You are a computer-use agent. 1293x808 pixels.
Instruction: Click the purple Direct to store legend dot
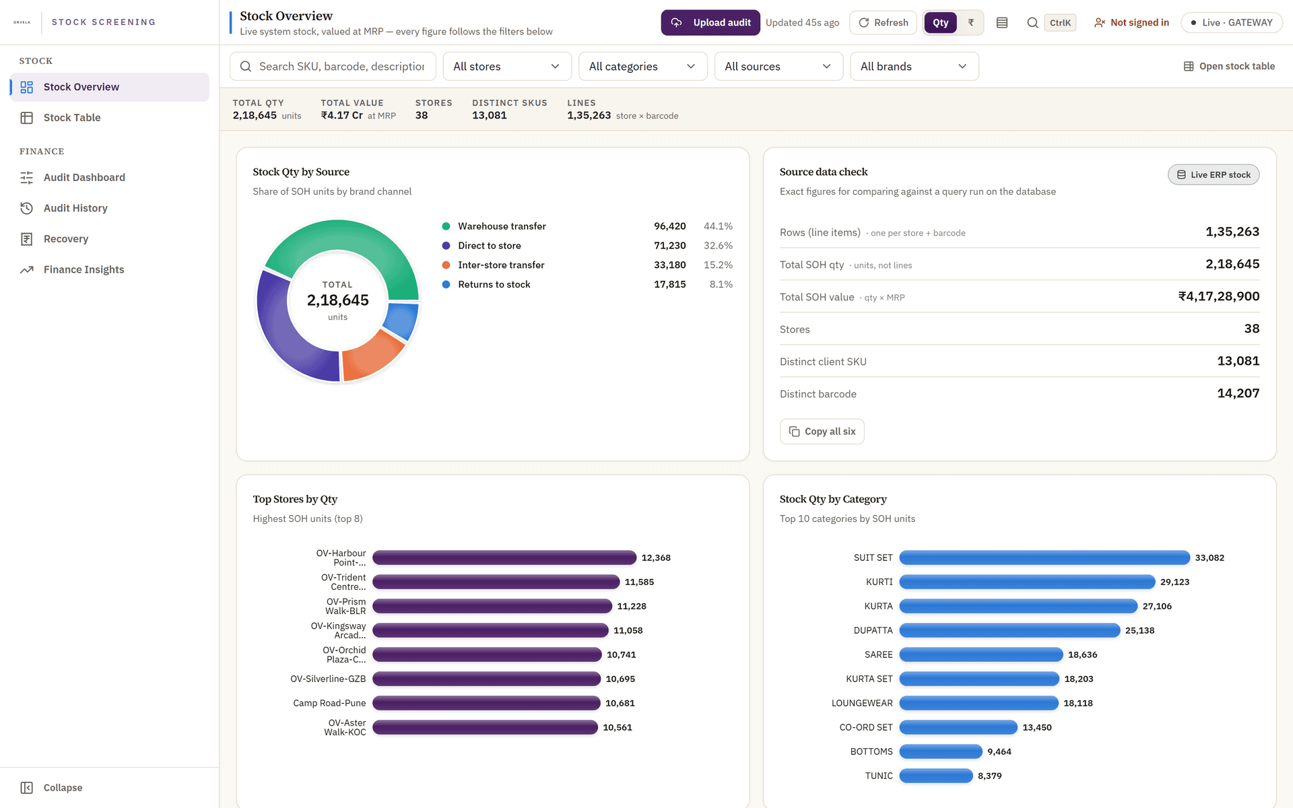(x=446, y=246)
